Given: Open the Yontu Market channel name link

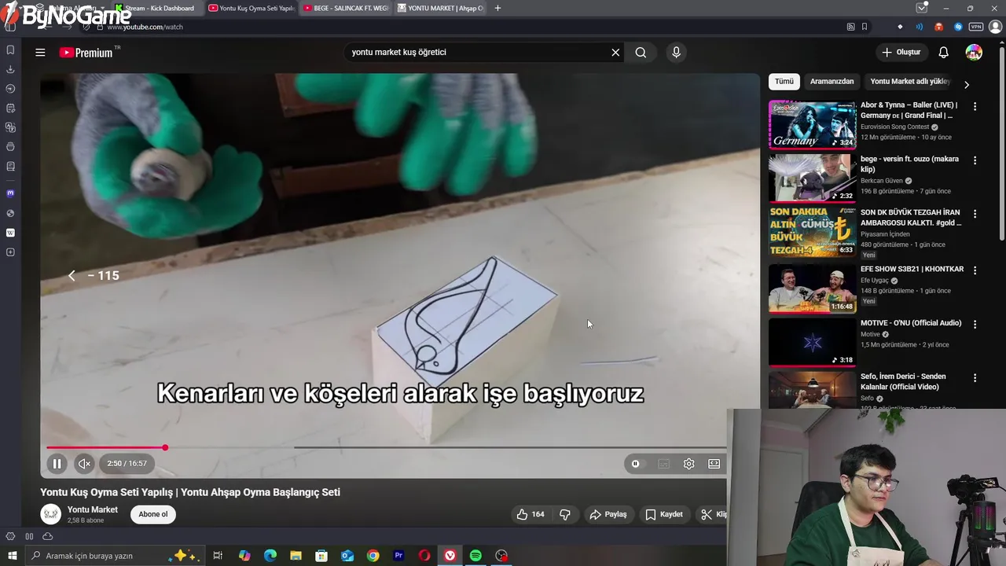Looking at the screenshot, I should 93,509.
